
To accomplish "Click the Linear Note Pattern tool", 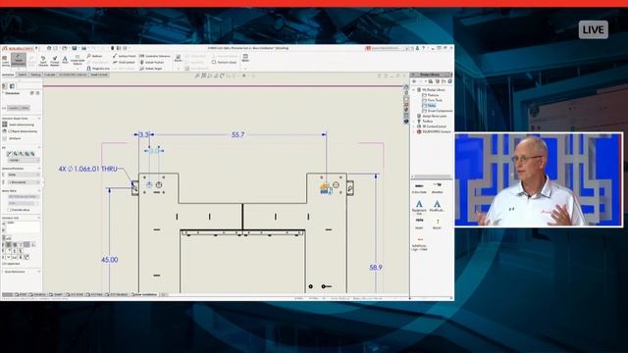I will [77, 60].
